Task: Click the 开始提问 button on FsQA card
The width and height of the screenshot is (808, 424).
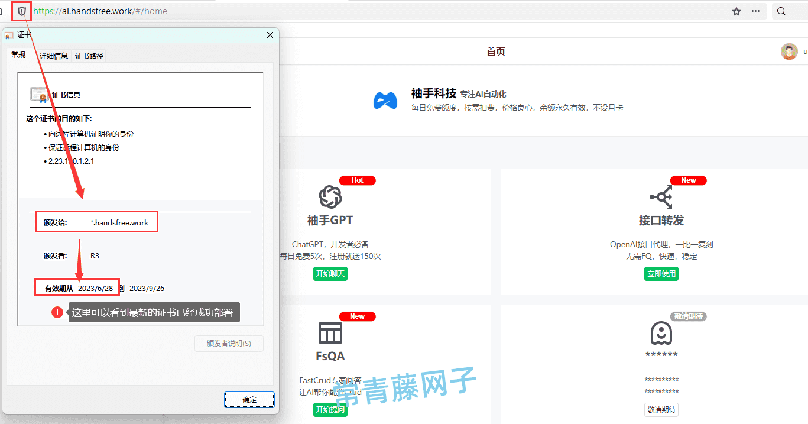Action: point(330,410)
